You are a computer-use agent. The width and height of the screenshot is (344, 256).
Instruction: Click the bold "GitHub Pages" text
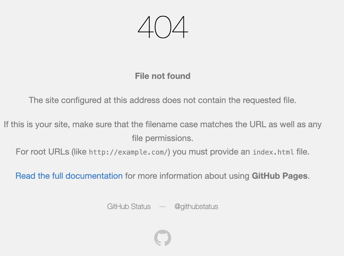pos(279,176)
